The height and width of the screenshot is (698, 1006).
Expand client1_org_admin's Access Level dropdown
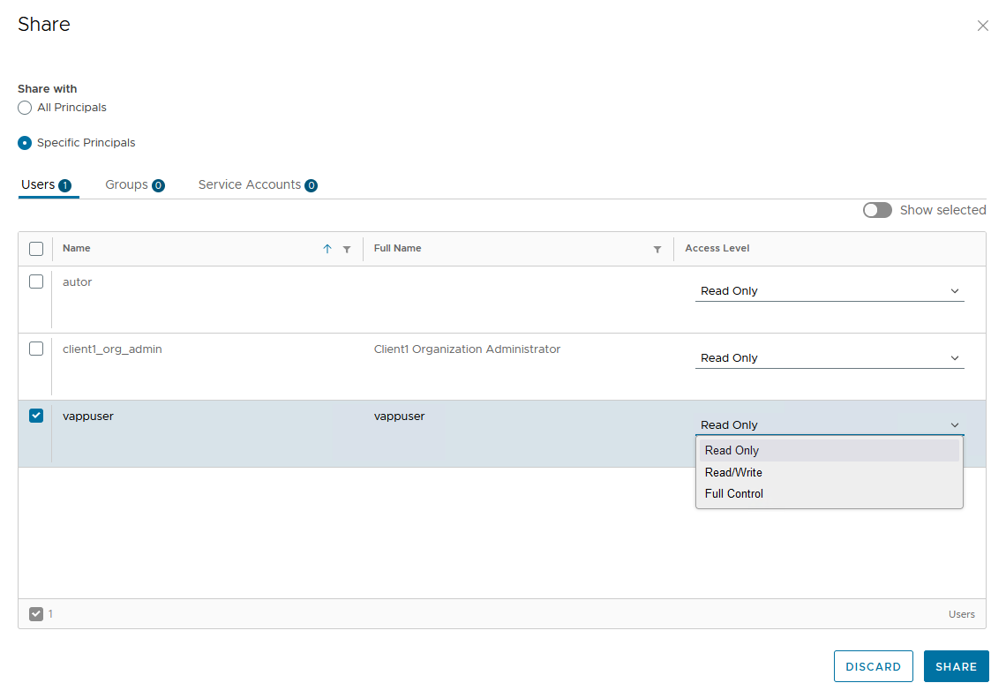829,358
